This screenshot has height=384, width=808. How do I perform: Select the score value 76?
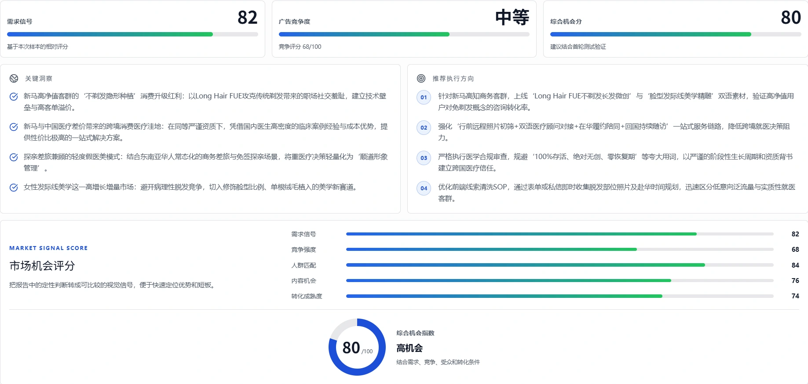point(795,281)
